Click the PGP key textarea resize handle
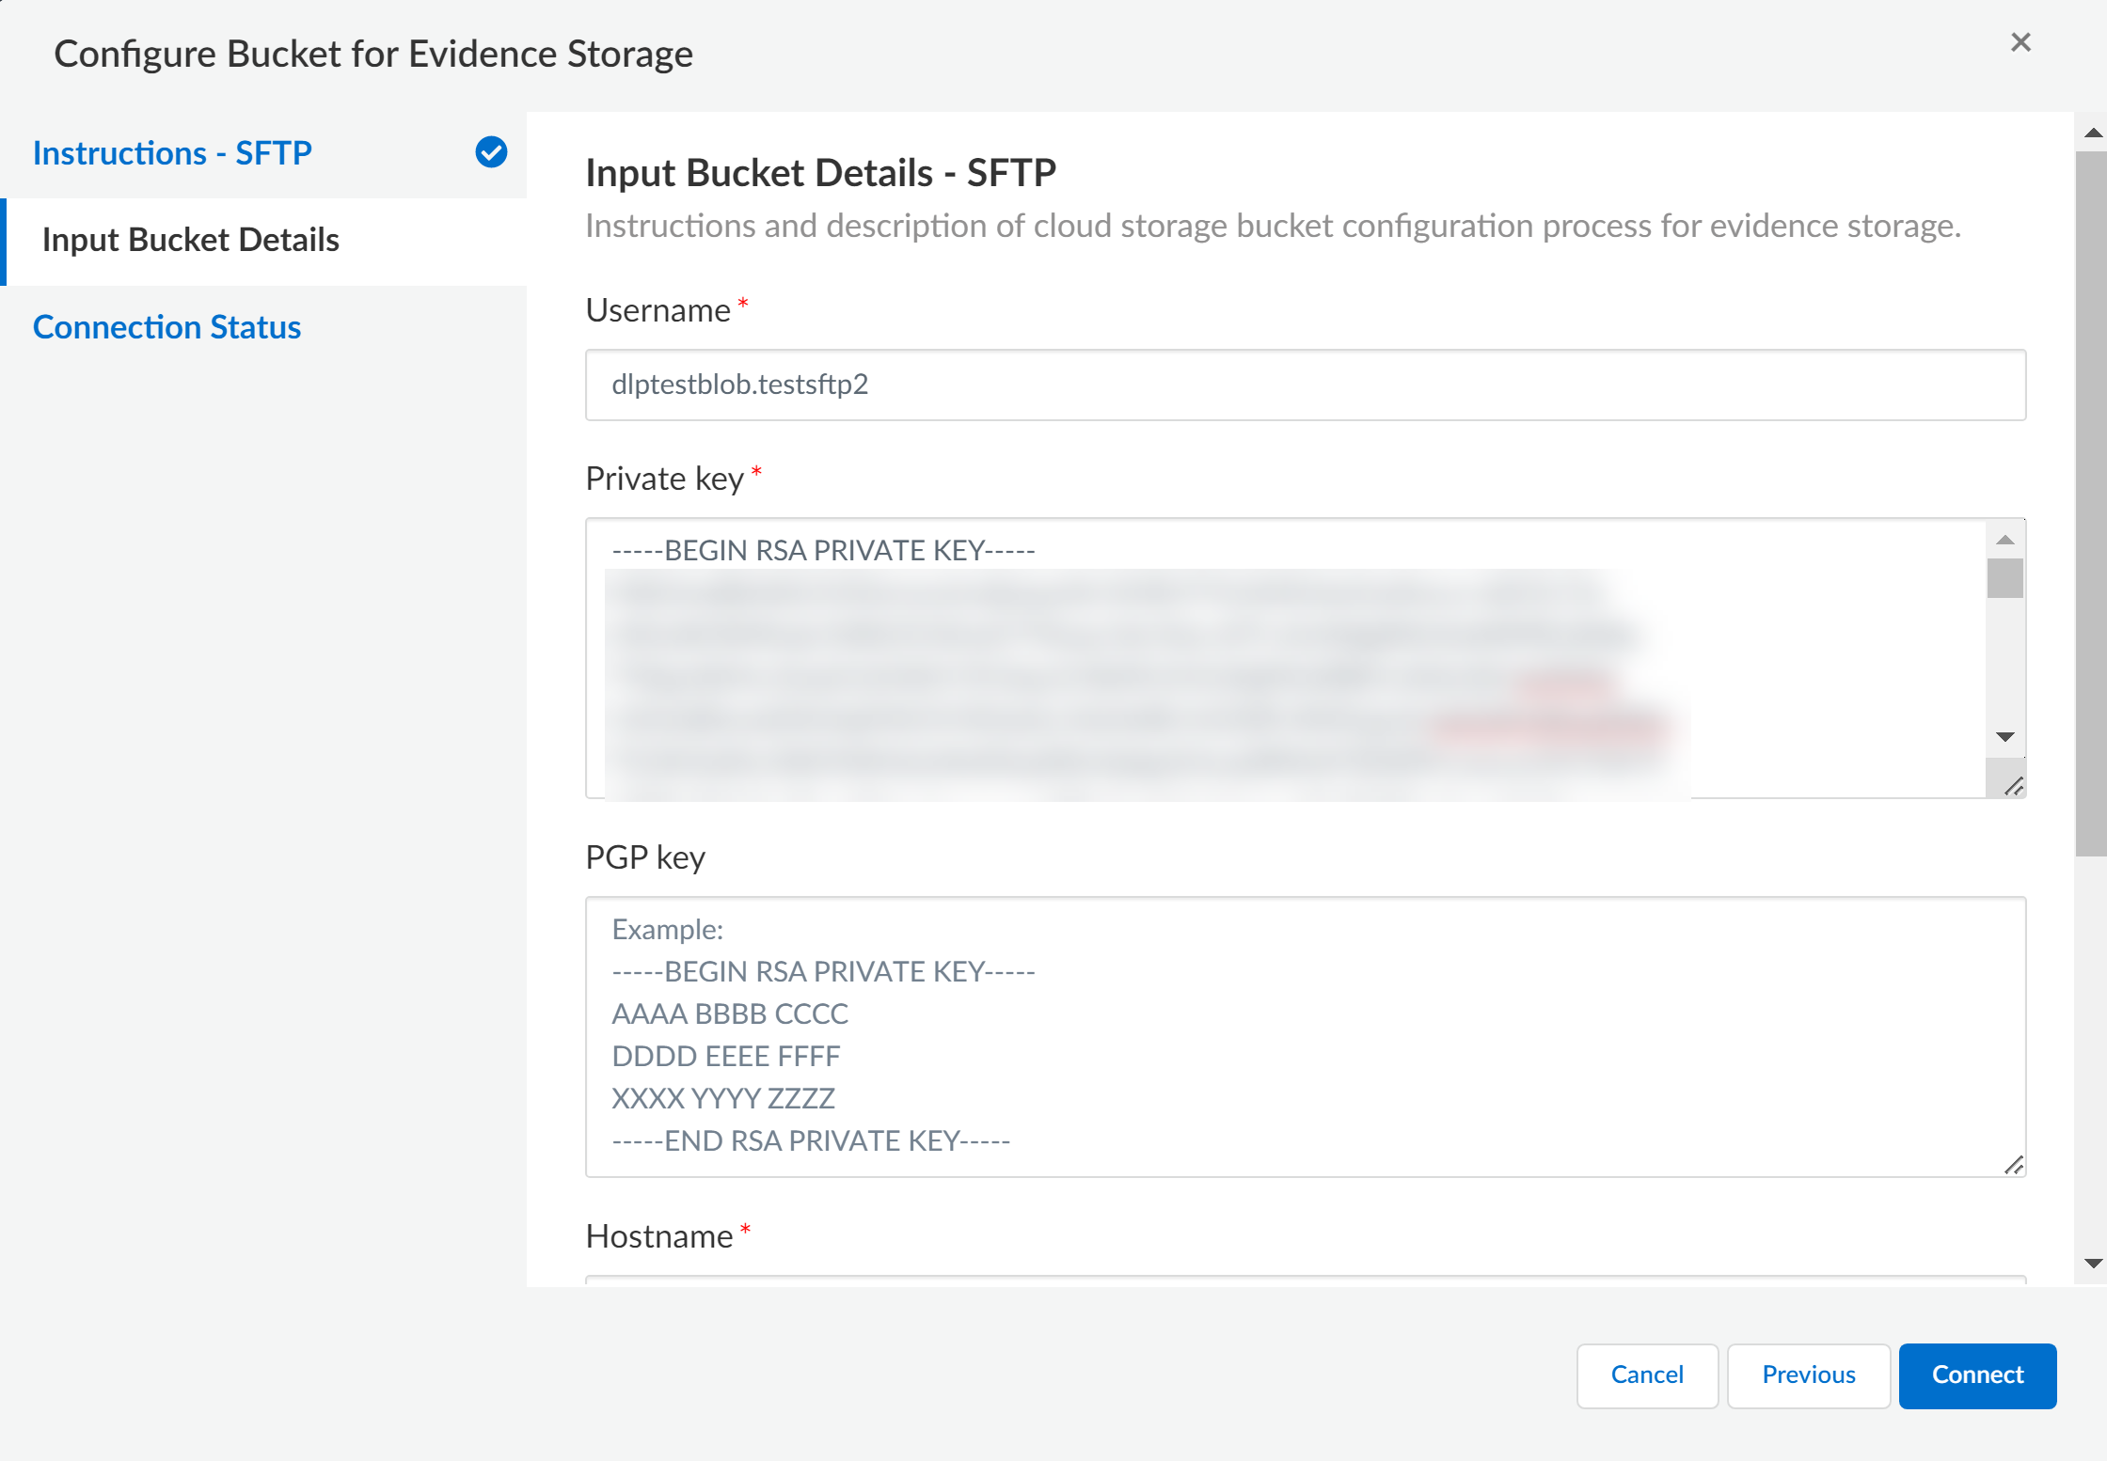2107x1461 pixels. coord(2013,1166)
